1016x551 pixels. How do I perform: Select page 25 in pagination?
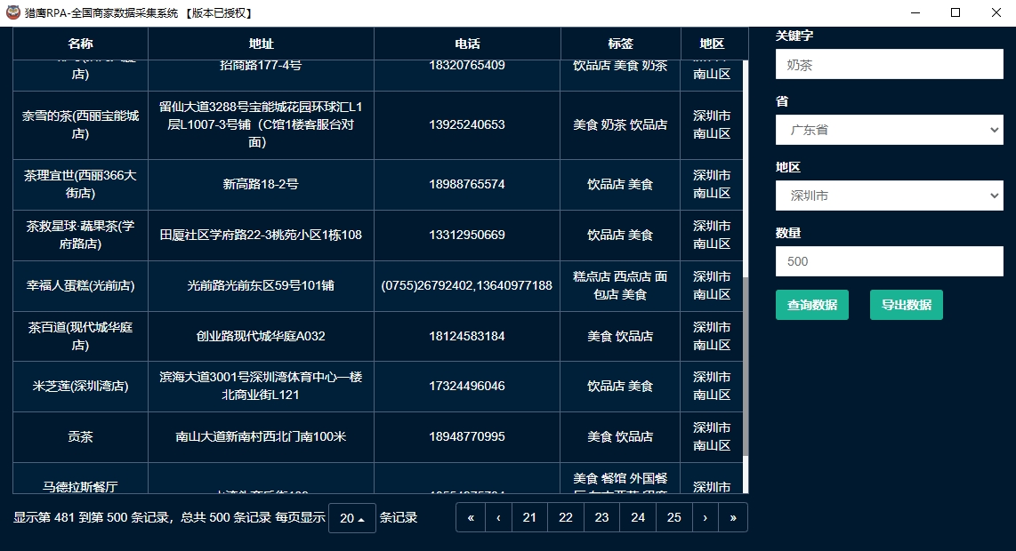[x=673, y=517]
